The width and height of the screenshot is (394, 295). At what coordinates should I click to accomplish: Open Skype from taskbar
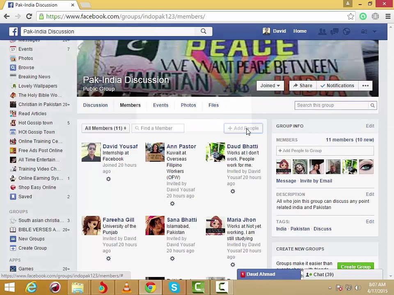click(x=174, y=287)
